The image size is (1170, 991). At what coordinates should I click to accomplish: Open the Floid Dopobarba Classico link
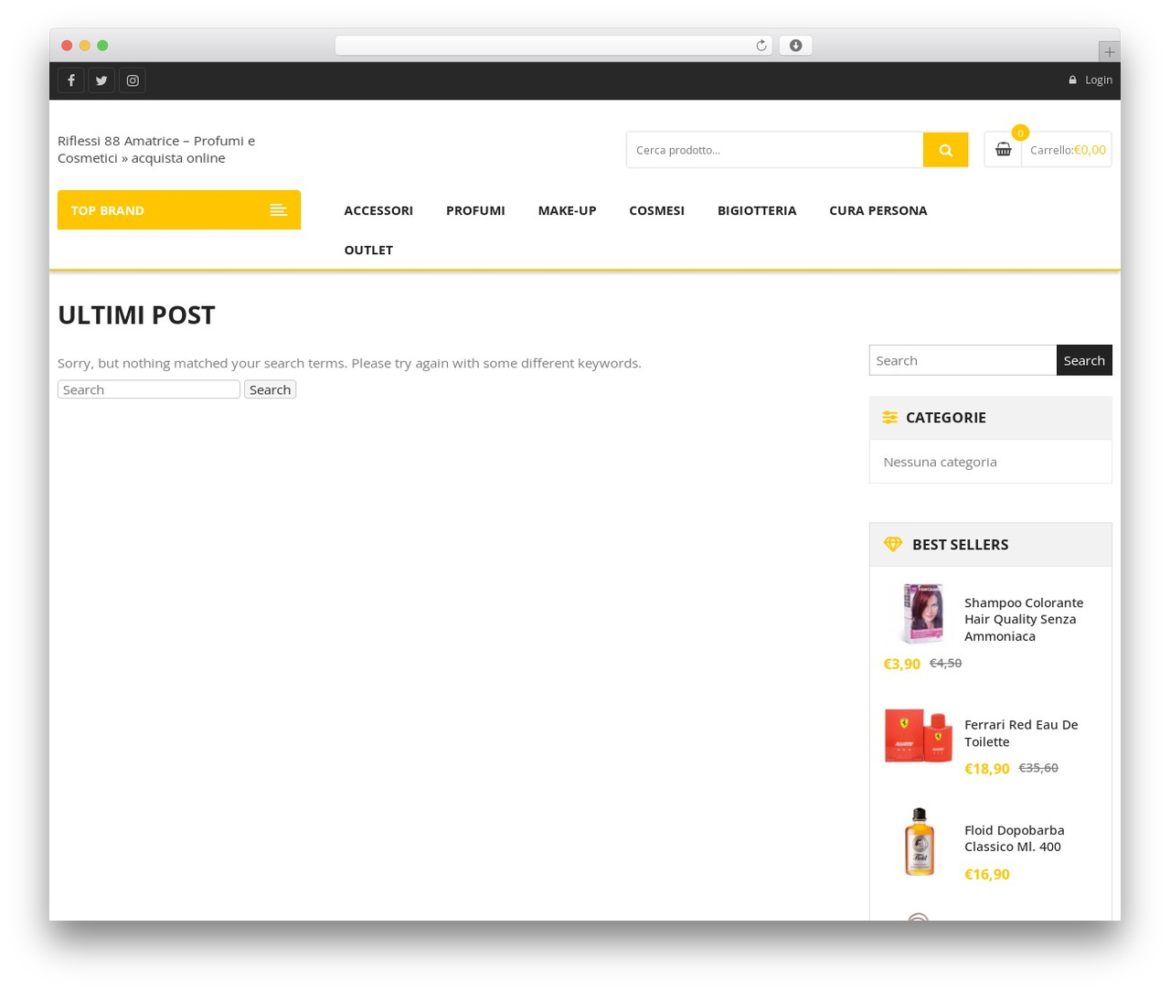click(1015, 838)
